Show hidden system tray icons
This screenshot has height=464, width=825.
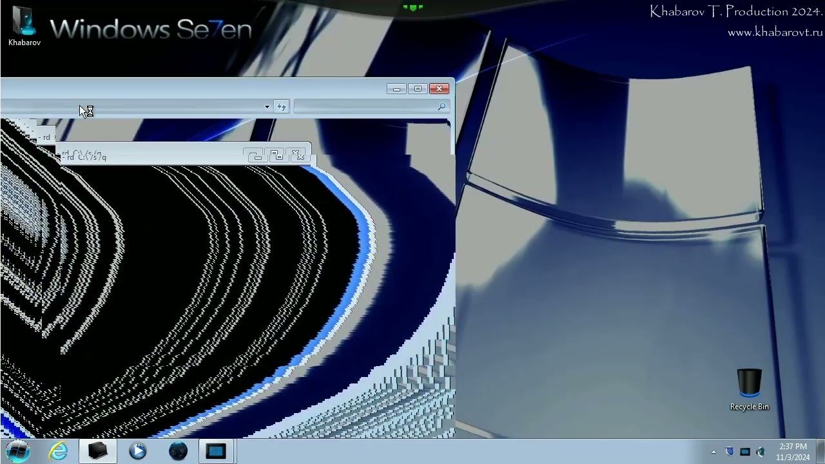pyautogui.click(x=713, y=452)
